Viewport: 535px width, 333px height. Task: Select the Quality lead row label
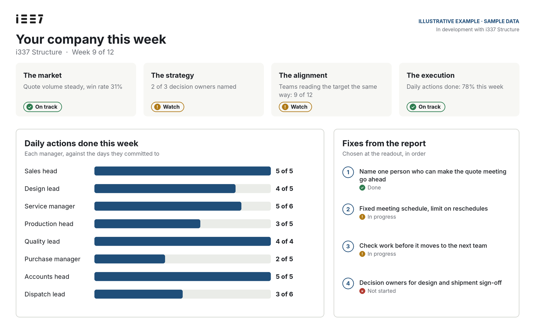pos(42,242)
